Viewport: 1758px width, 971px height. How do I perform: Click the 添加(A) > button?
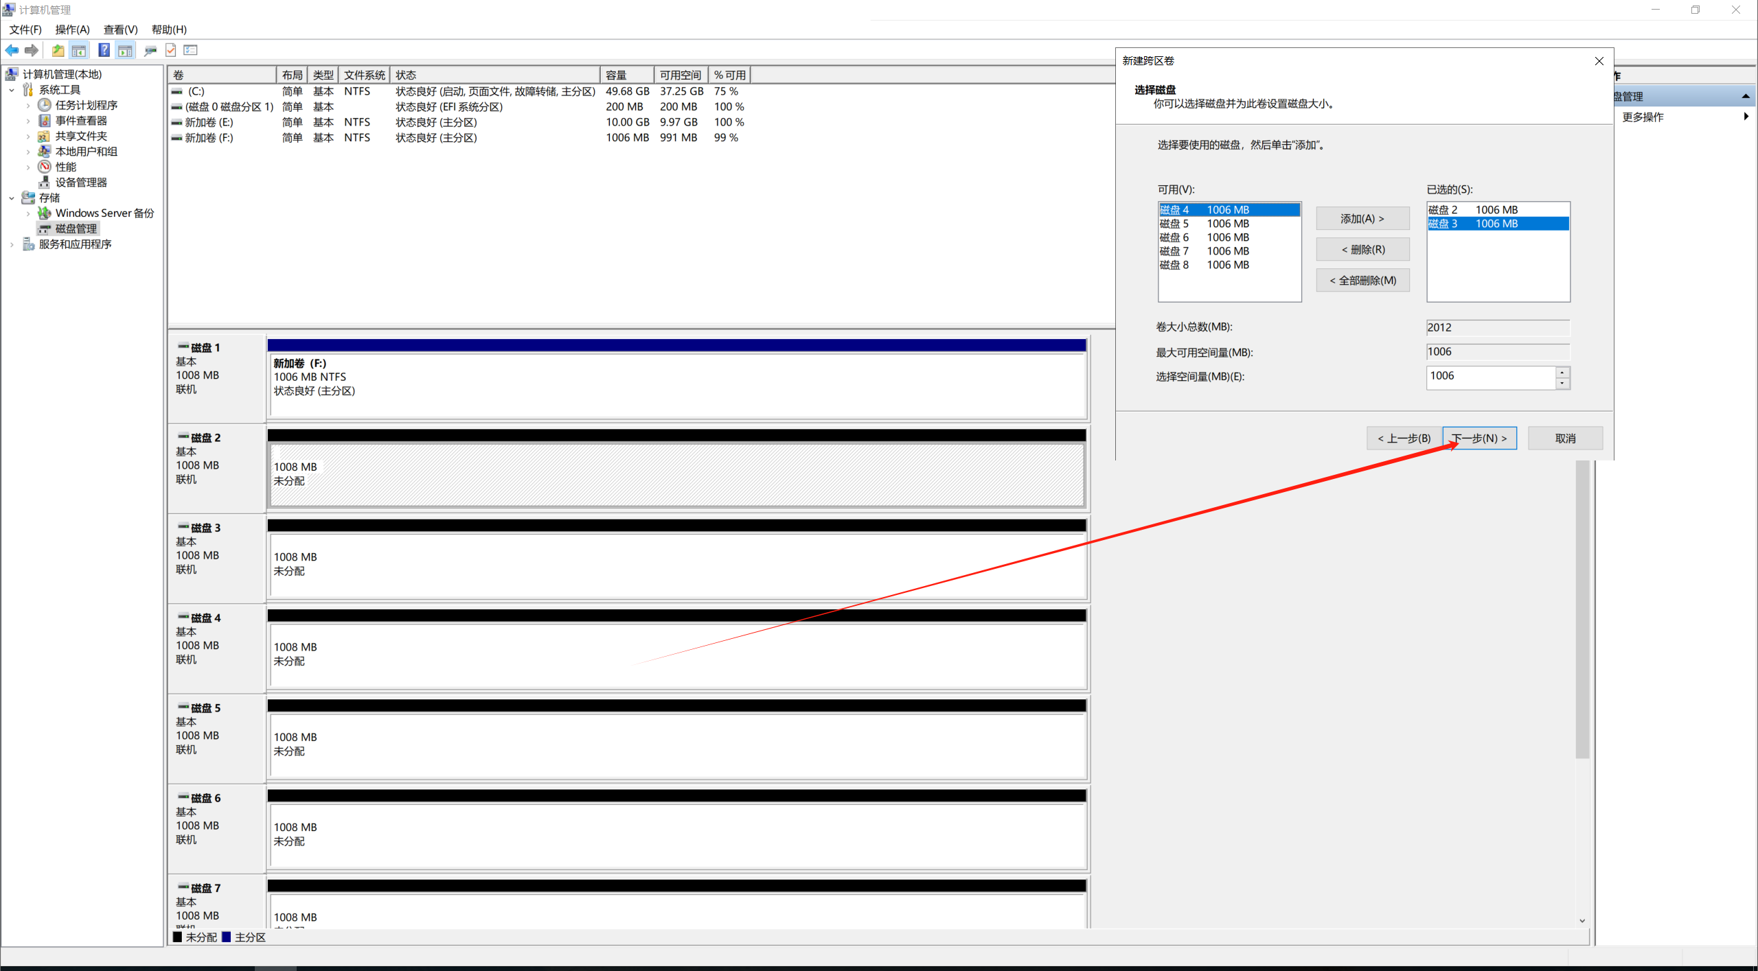point(1362,219)
